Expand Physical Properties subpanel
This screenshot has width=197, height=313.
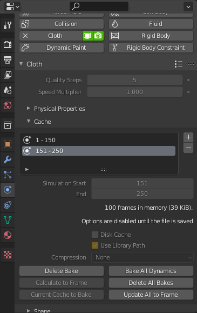[29, 108]
